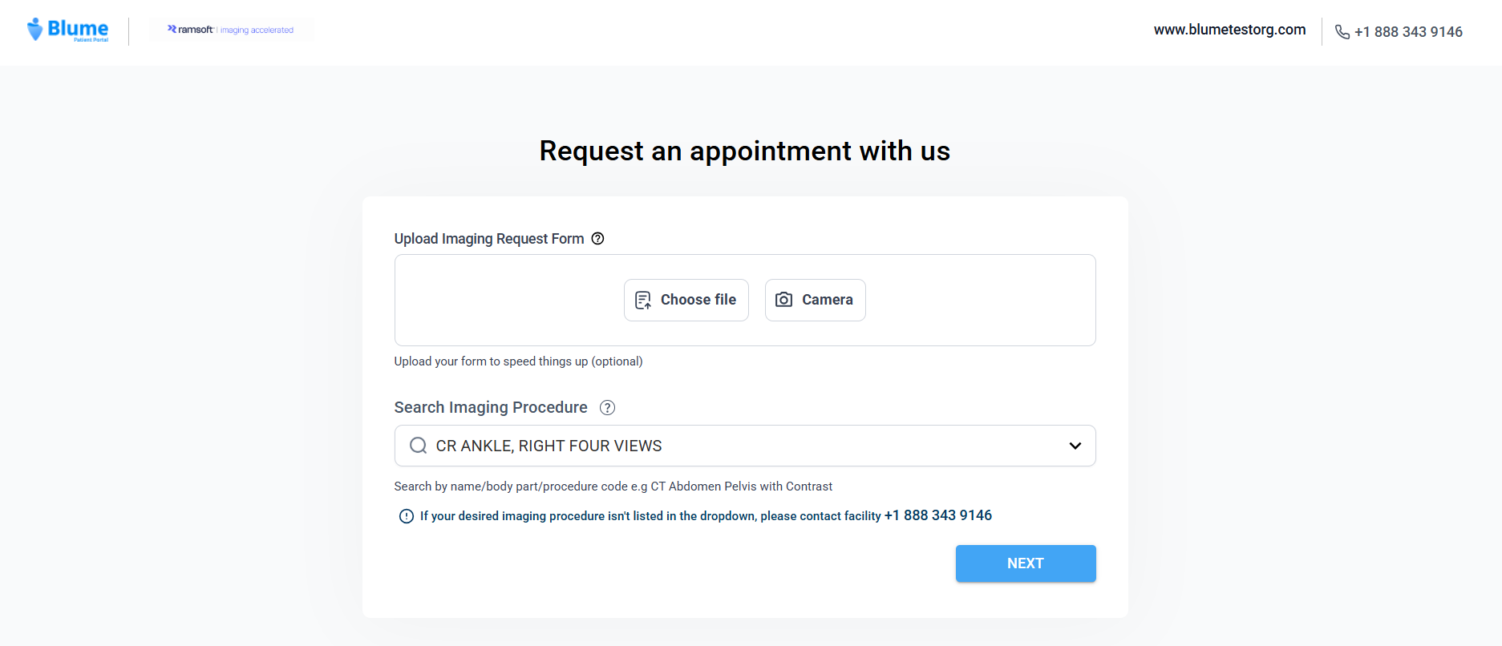Click the facility phone number in the notice
1502x646 pixels.
click(x=937, y=515)
